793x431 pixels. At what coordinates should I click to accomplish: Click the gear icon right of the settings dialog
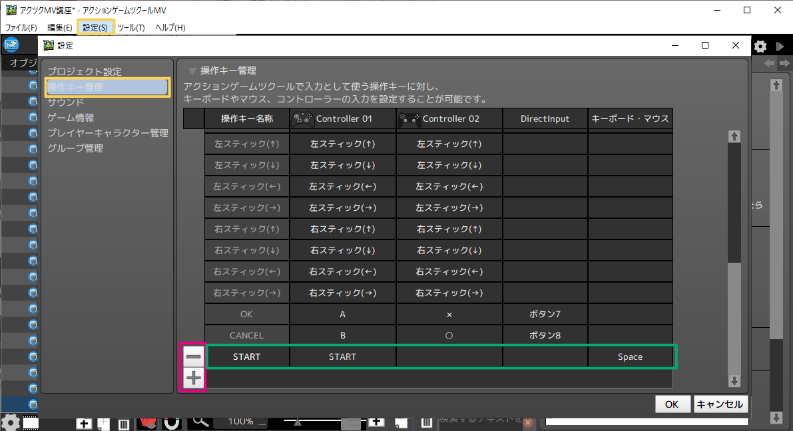pyautogui.click(x=760, y=47)
